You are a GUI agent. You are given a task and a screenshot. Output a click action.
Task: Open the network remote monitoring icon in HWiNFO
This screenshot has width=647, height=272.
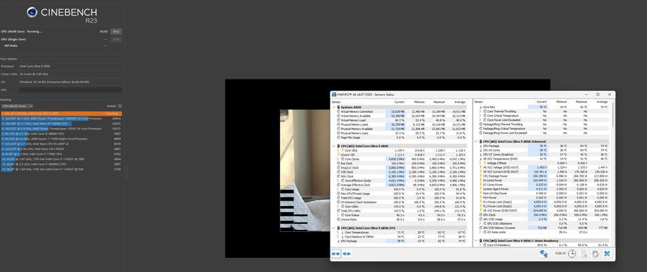pyautogui.click(x=544, y=254)
